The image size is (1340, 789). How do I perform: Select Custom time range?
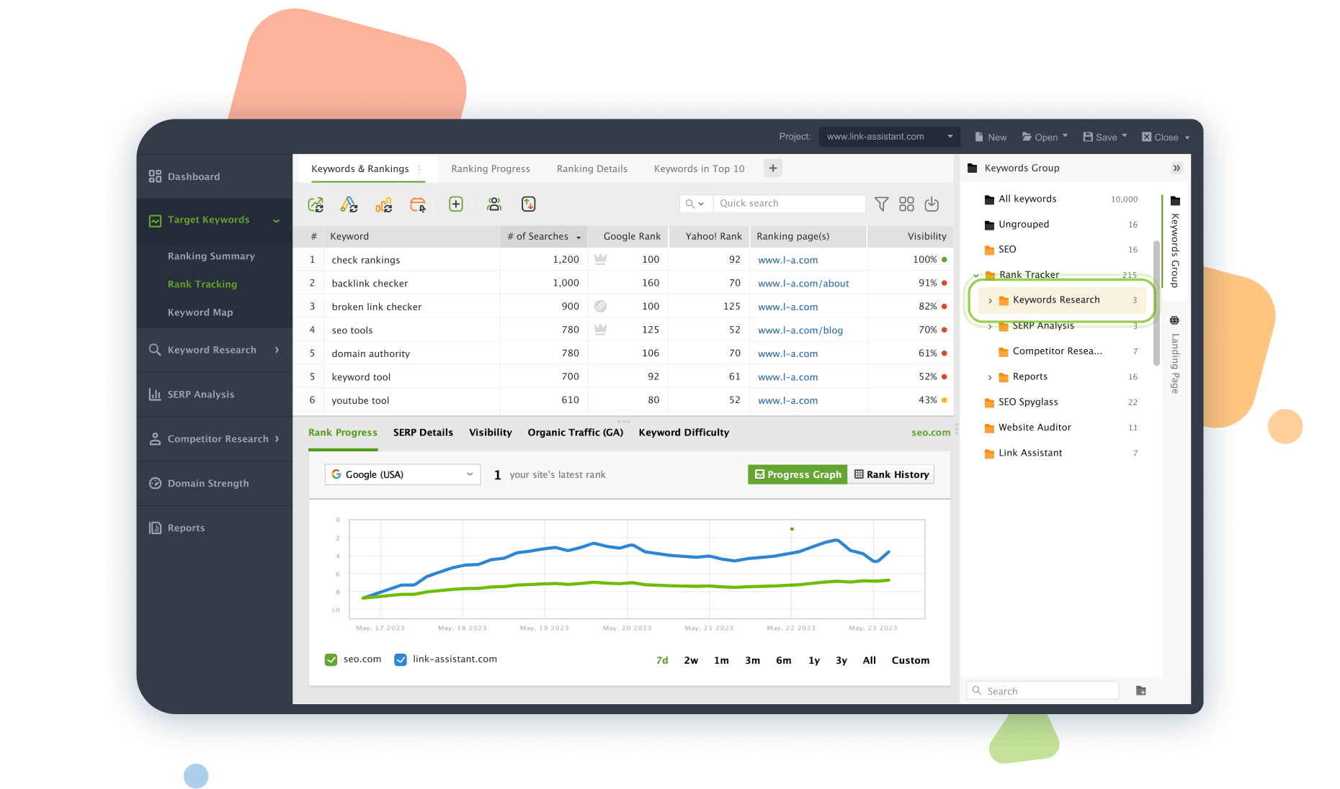911,661
